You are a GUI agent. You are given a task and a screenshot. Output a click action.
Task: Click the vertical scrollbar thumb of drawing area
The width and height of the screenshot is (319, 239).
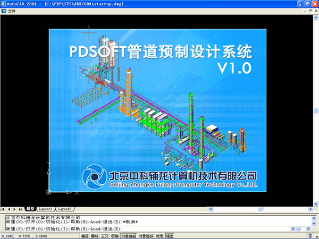coord(316,111)
